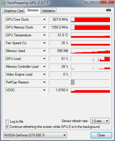Open the Validation tab
This screenshot has height=141, width=115.
(x=49, y=11)
